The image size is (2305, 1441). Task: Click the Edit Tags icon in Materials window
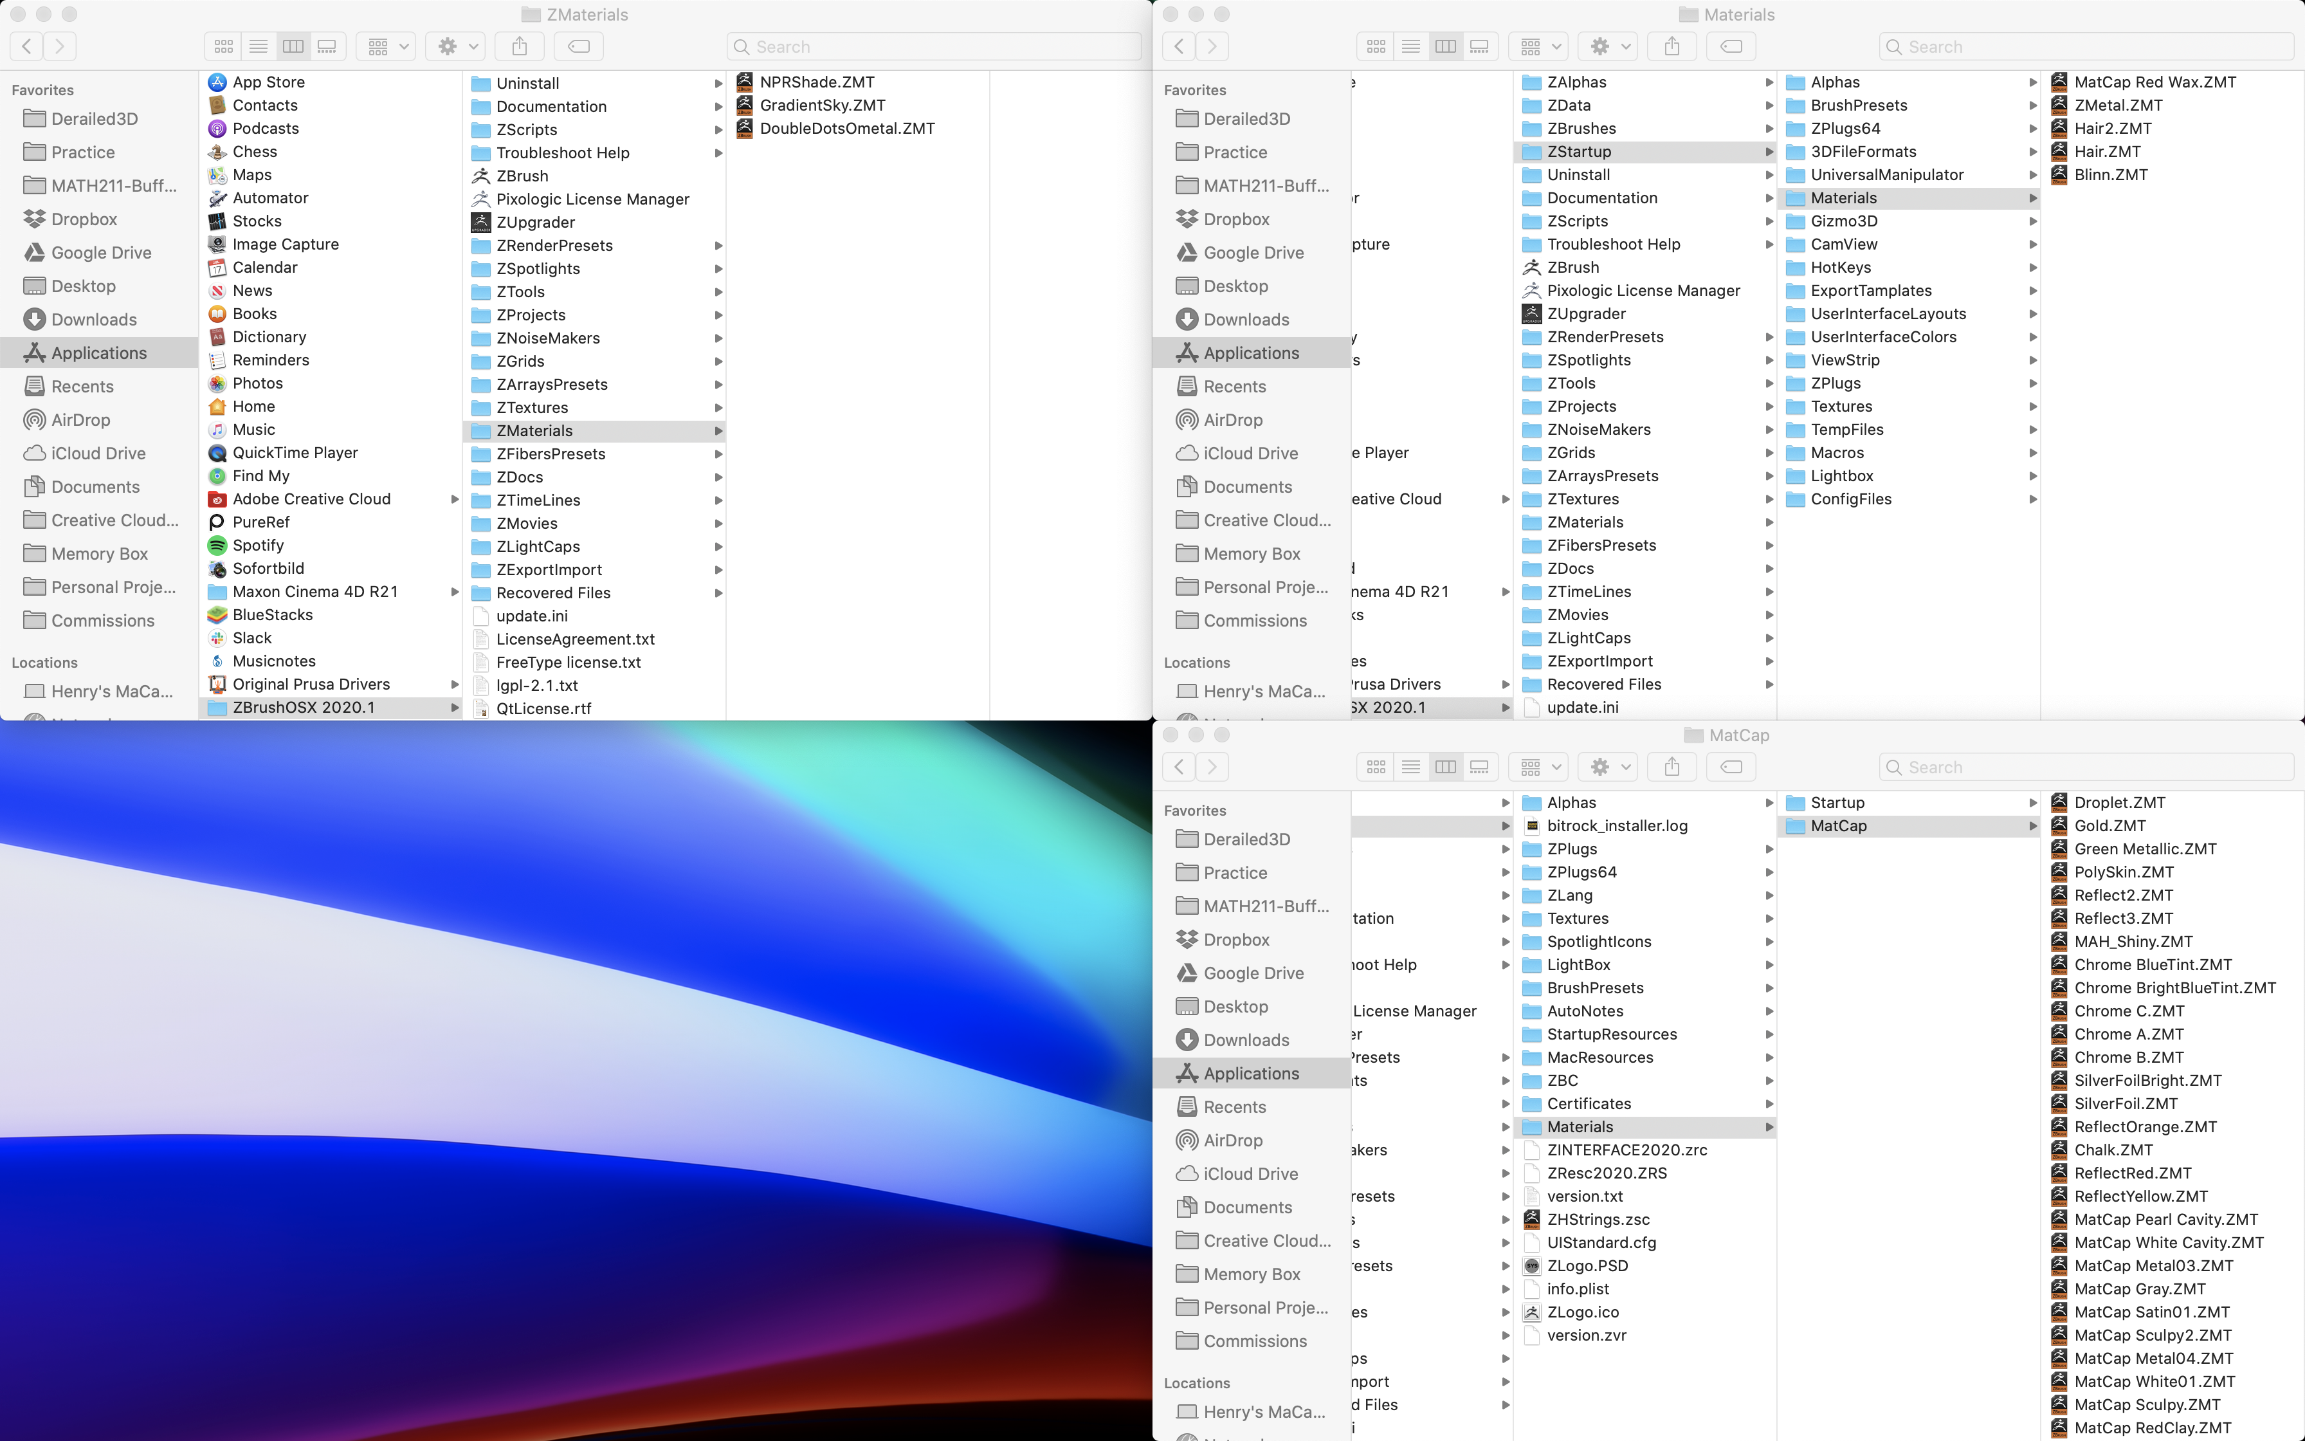coord(1731,46)
